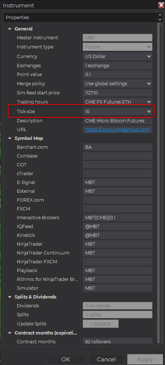Click the OK button

pos(66,359)
